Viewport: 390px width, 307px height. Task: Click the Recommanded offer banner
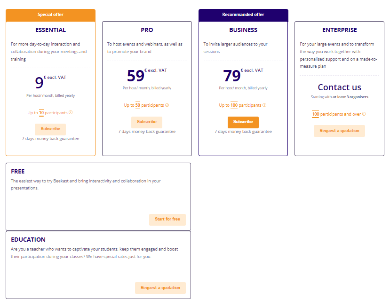coord(243,15)
